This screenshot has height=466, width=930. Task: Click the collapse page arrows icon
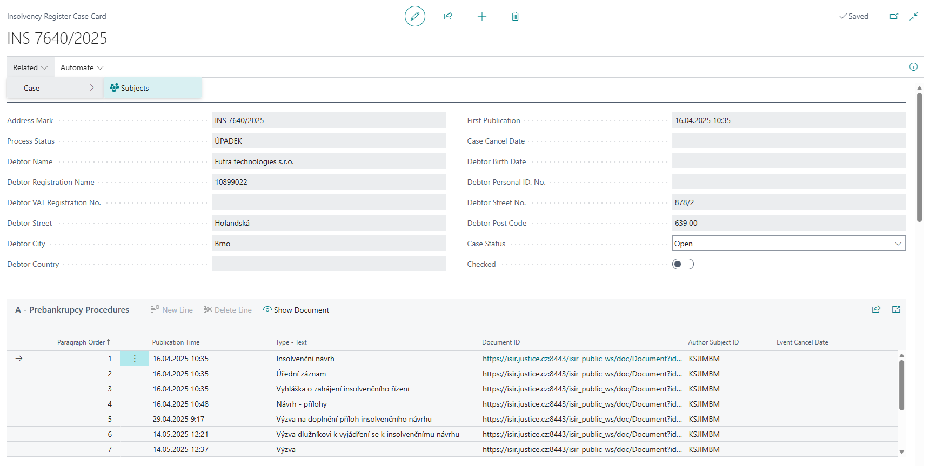click(x=914, y=16)
